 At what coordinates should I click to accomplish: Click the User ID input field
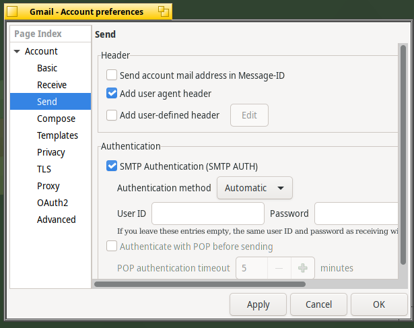click(208, 214)
